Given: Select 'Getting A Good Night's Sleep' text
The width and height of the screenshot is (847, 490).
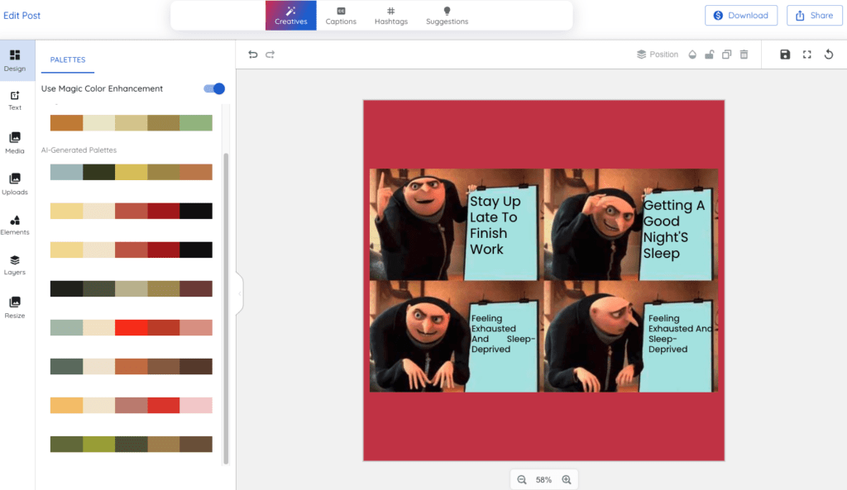Looking at the screenshot, I should (673, 229).
